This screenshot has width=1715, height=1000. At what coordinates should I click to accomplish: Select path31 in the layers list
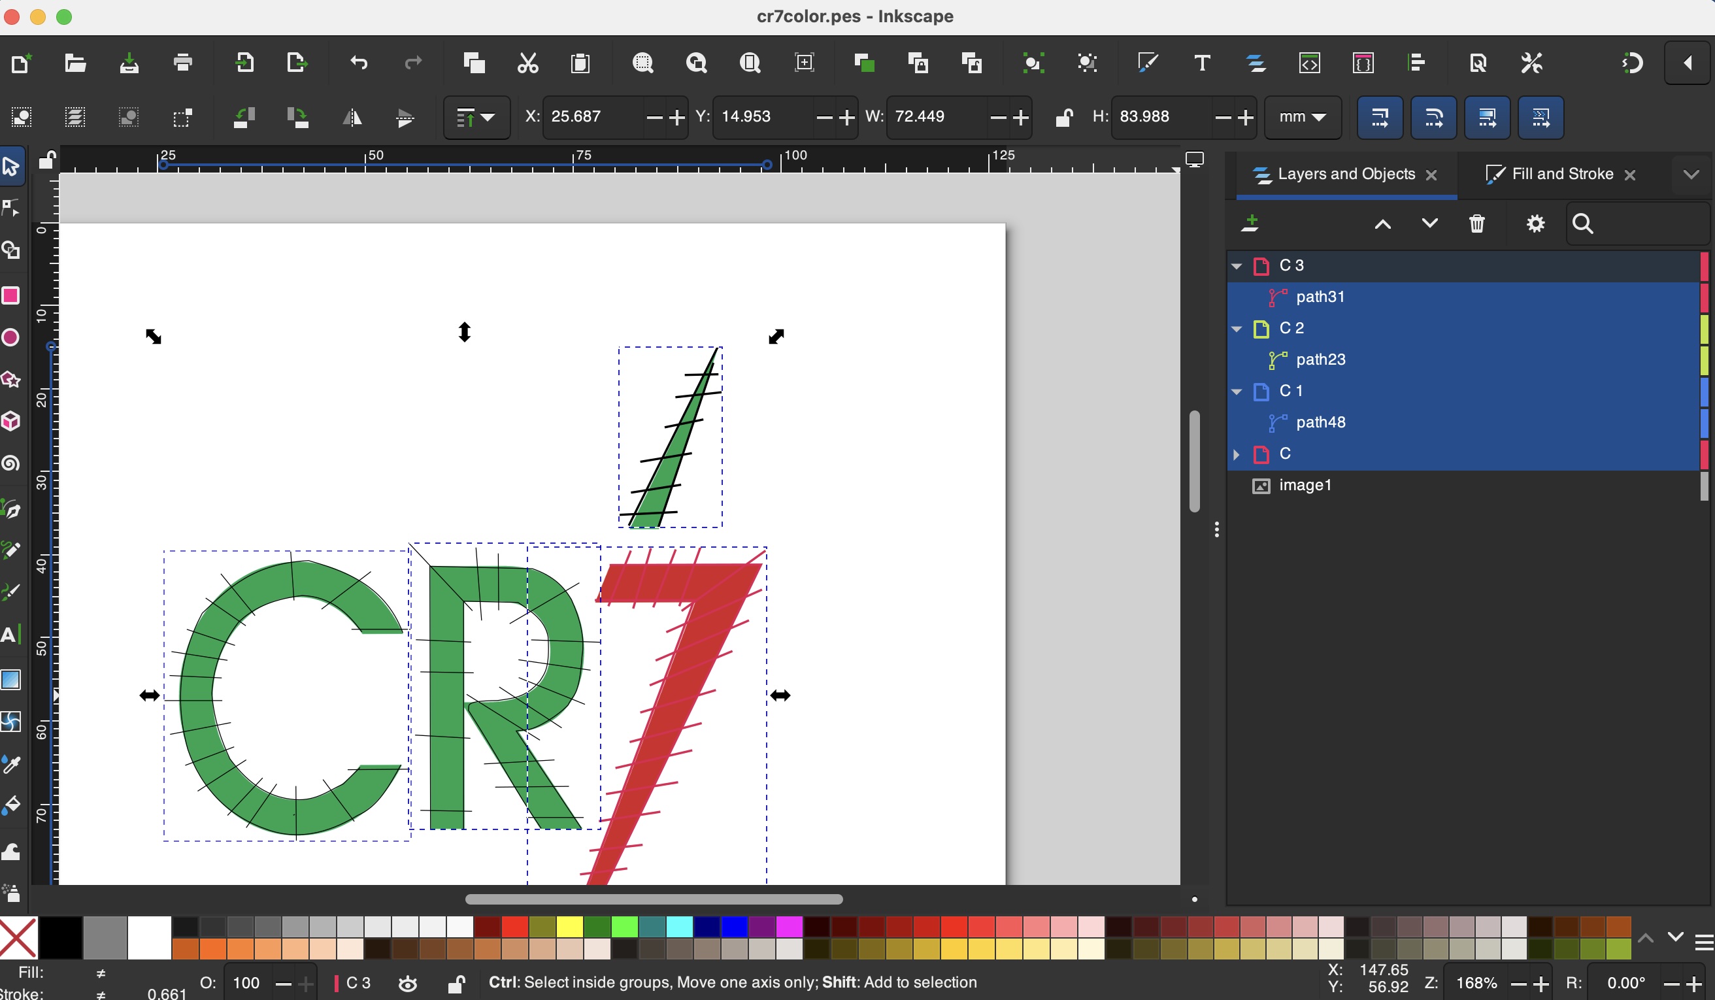[1463, 297]
